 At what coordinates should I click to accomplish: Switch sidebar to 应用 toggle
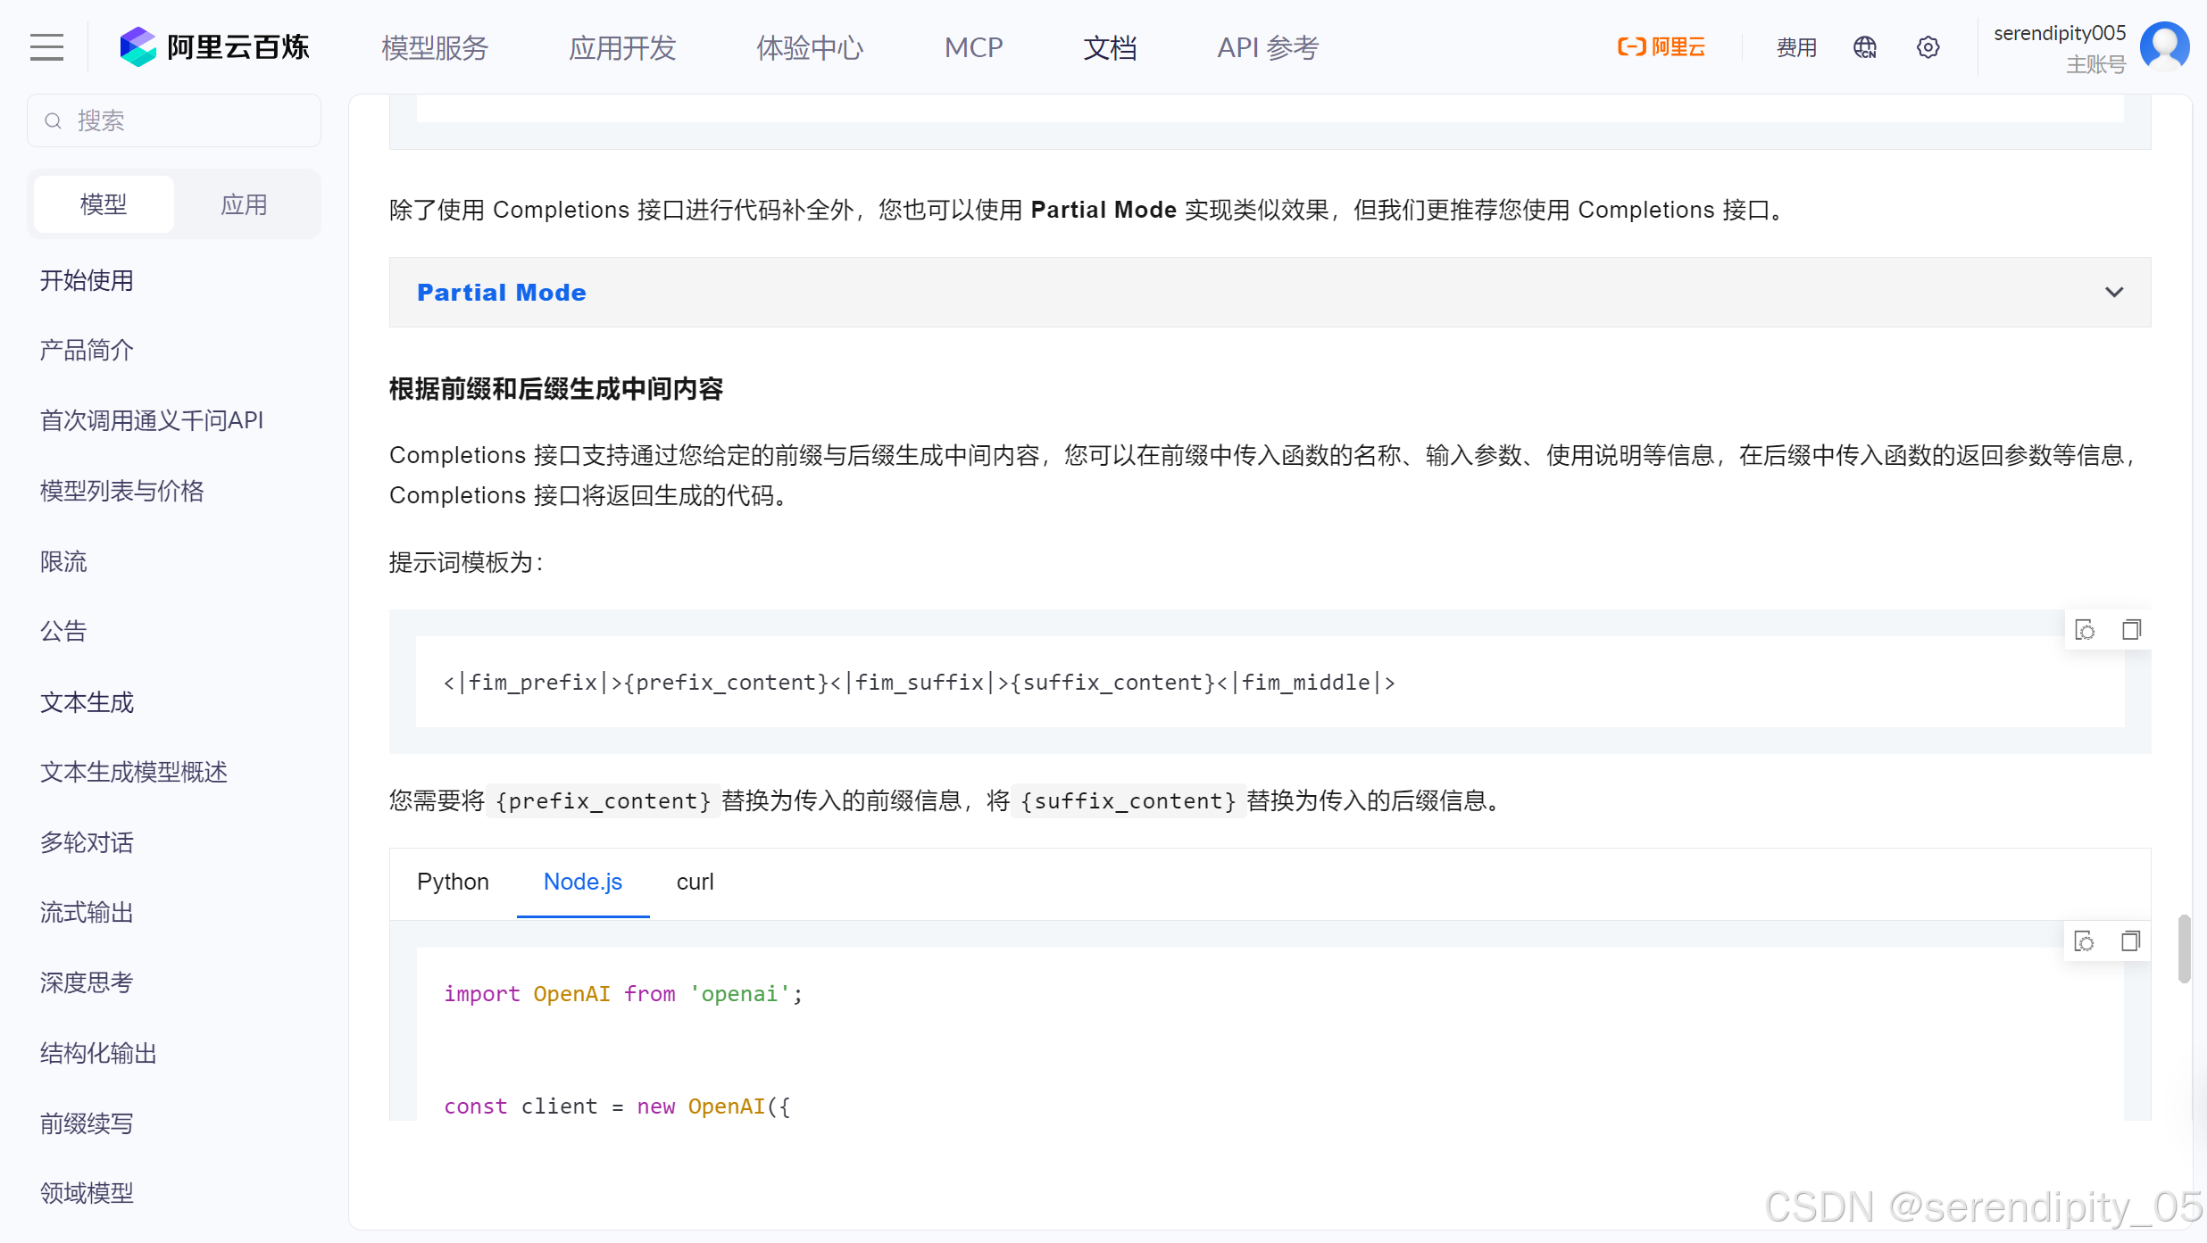[x=244, y=204]
